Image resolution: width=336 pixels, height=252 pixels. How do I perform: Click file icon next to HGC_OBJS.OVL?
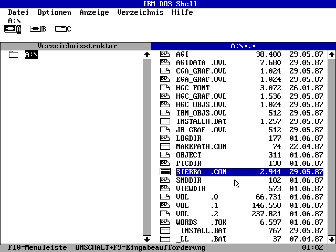coord(165,104)
